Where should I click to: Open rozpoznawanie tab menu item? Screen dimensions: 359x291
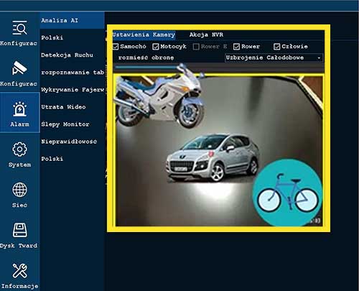coord(73,73)
